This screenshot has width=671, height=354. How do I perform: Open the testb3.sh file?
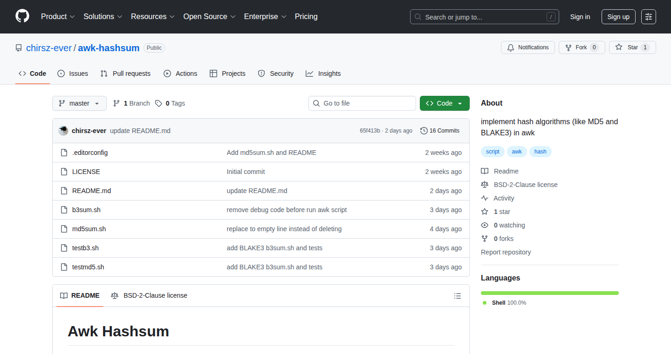pos(85,248)
